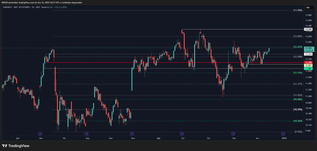Open the event marker near 2026
317x151 pixels.
(283, 134)
